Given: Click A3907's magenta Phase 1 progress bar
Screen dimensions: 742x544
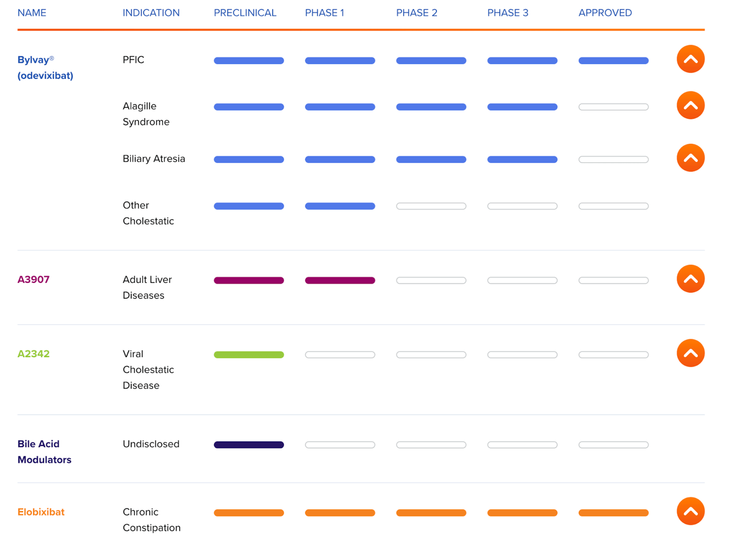Looking at the screenshot, I should click(340, 280).
